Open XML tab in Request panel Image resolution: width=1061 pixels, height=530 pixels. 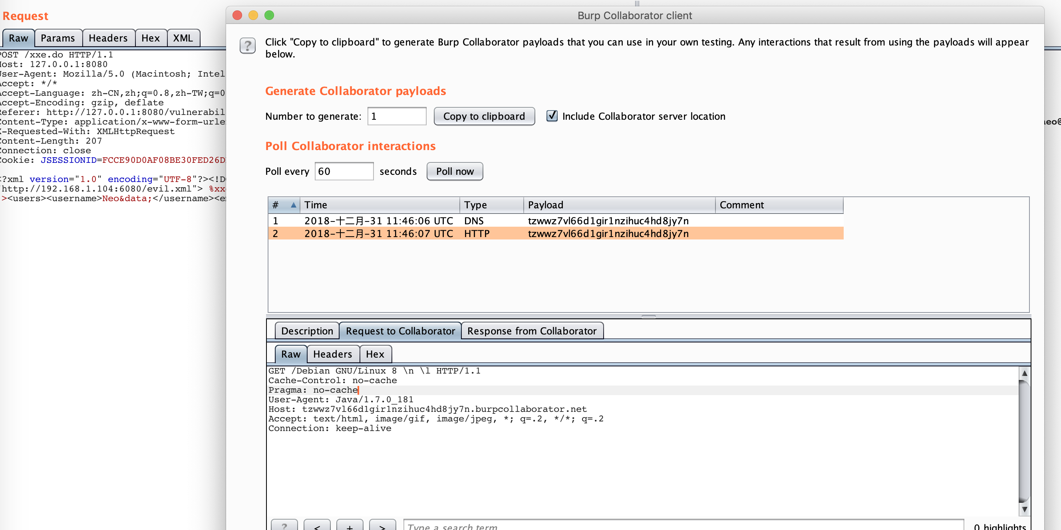(x=183, y=38)
